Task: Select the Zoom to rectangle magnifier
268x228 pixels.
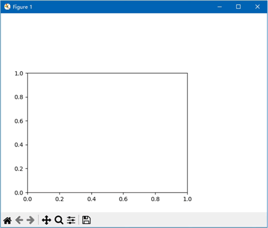Action: click(x=59, y=220)
